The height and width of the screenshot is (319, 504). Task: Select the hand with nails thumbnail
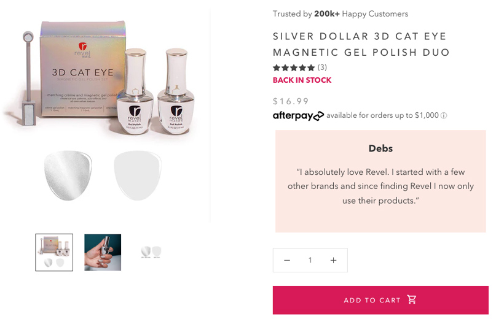click(103, 252)
